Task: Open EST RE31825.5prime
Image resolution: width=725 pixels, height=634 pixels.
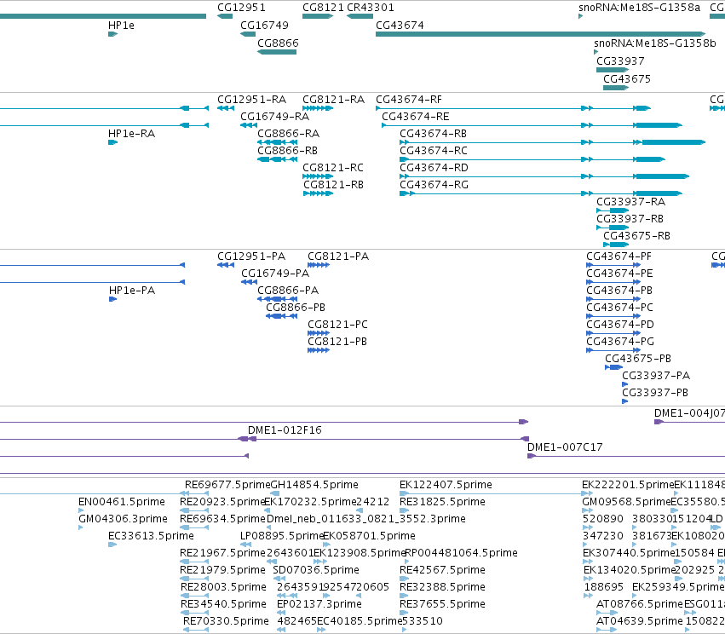Action: coord(405,510)
